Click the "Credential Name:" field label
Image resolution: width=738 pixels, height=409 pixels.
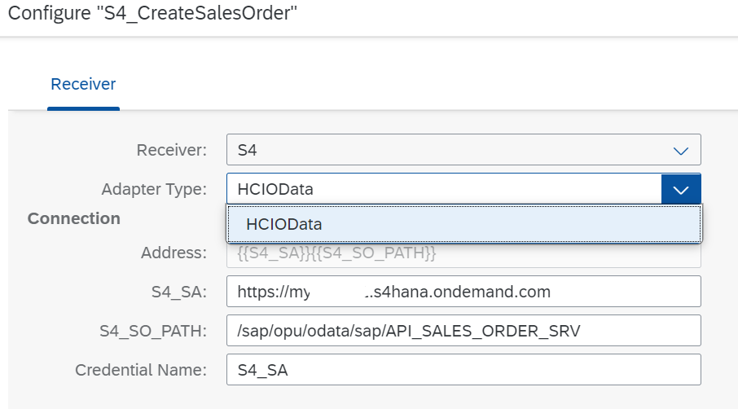coord(141,369)
